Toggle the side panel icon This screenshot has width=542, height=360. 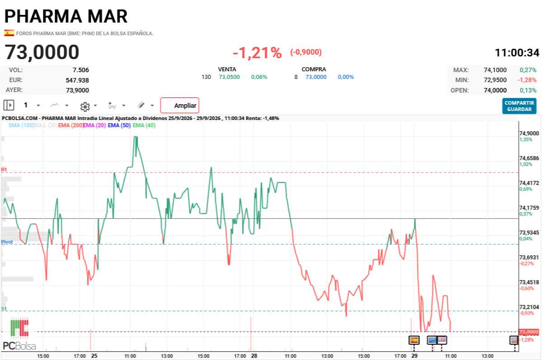click(9, 105)
